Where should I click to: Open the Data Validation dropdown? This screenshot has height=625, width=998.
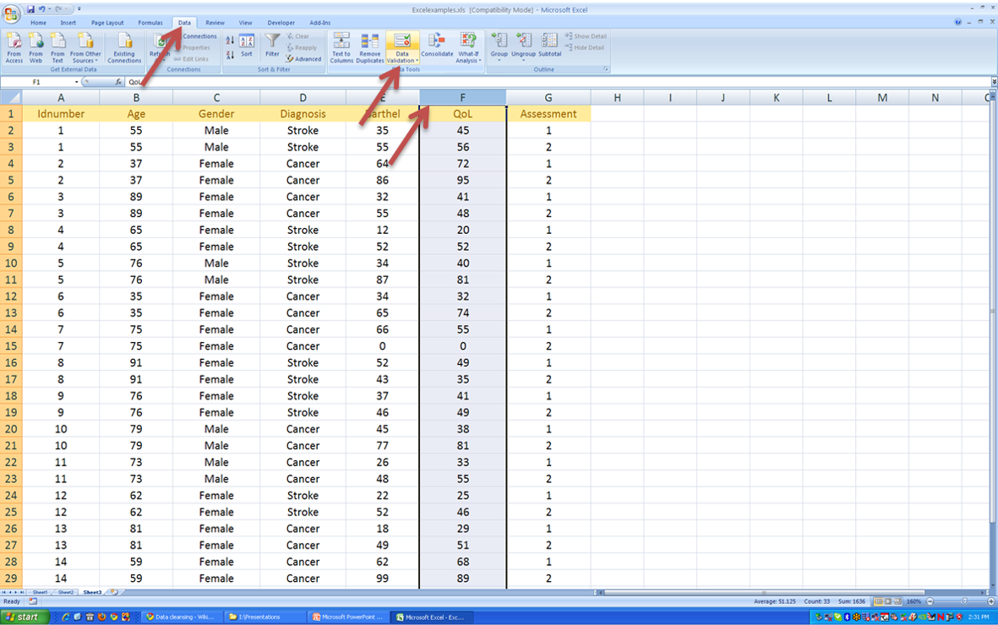coord(402,57)
